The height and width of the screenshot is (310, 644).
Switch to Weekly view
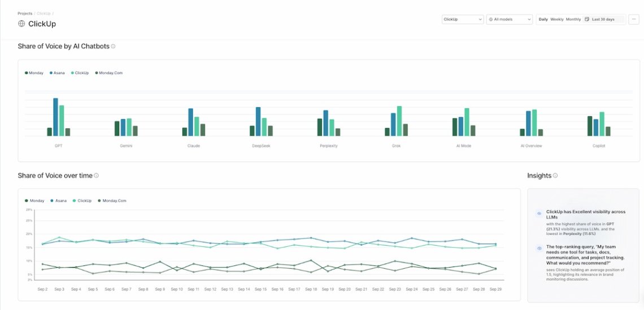pos(557,19)
